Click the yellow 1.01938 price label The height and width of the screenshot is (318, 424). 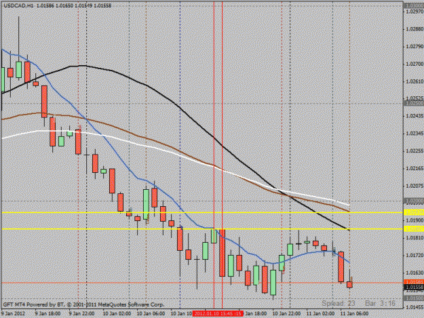[x=414, y=213]
